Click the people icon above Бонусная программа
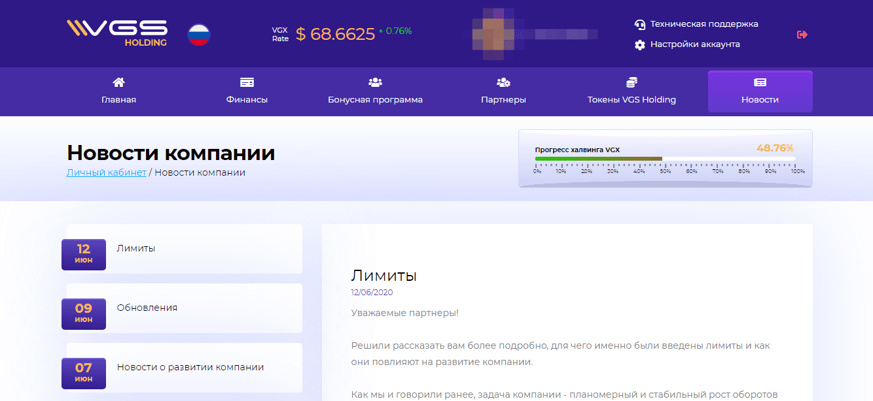Image resolution: width=873 pixels, height=401 pixels. 375,82
